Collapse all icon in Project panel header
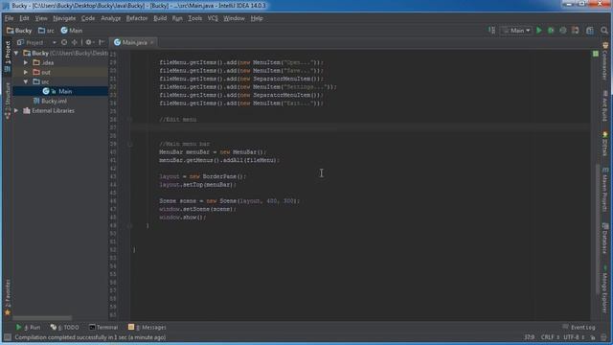Viewport: 613px width, 345px height. (75, 42)
